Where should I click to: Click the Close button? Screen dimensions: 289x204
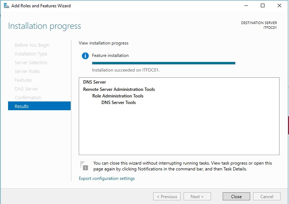point(236,196)
